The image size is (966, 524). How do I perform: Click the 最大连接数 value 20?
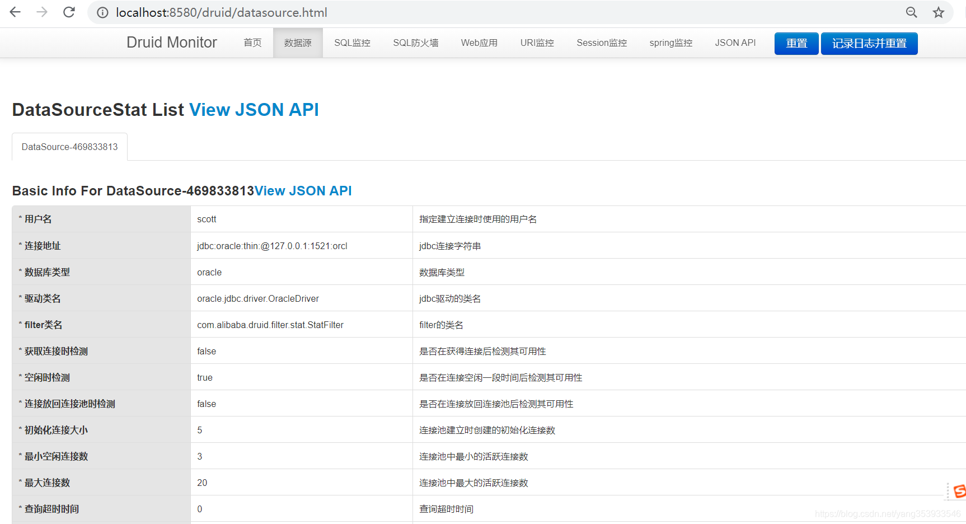202,483
